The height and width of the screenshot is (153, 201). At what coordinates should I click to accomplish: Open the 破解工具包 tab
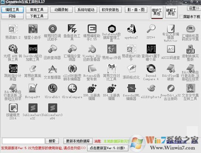[171, 12]
